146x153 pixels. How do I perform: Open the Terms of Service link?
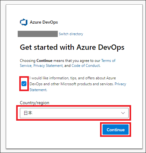coord(108,61)
